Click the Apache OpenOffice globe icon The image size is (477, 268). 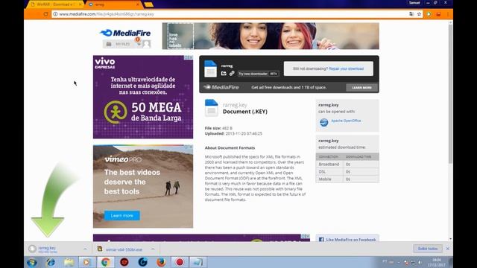pos(323,122)
